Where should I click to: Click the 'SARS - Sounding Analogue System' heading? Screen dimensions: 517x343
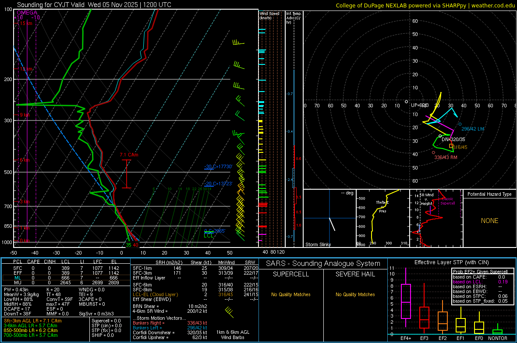pos(323,264)
